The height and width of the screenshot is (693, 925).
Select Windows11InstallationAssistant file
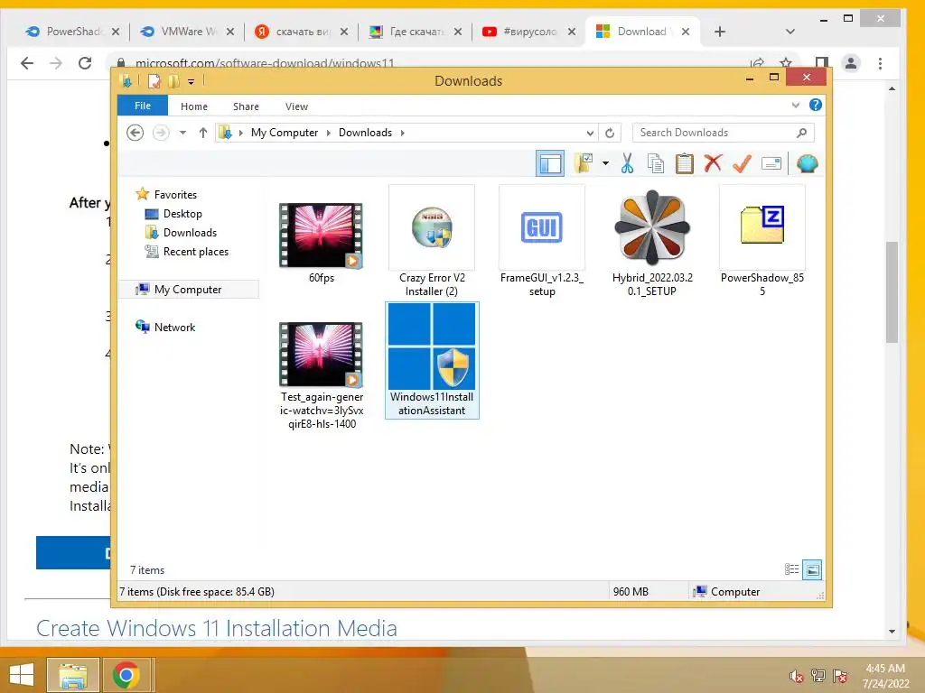pyautogui.click(x=432, y=359)
